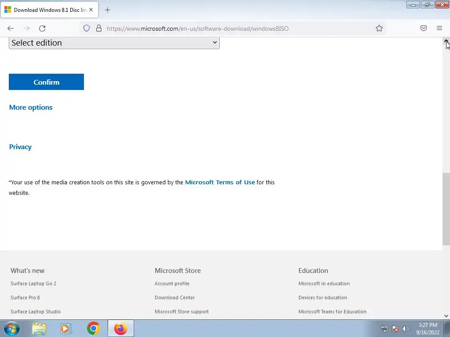This screenshot has height=337, width=450.
Task: Reload the current page
Action: tap(42, 28)
